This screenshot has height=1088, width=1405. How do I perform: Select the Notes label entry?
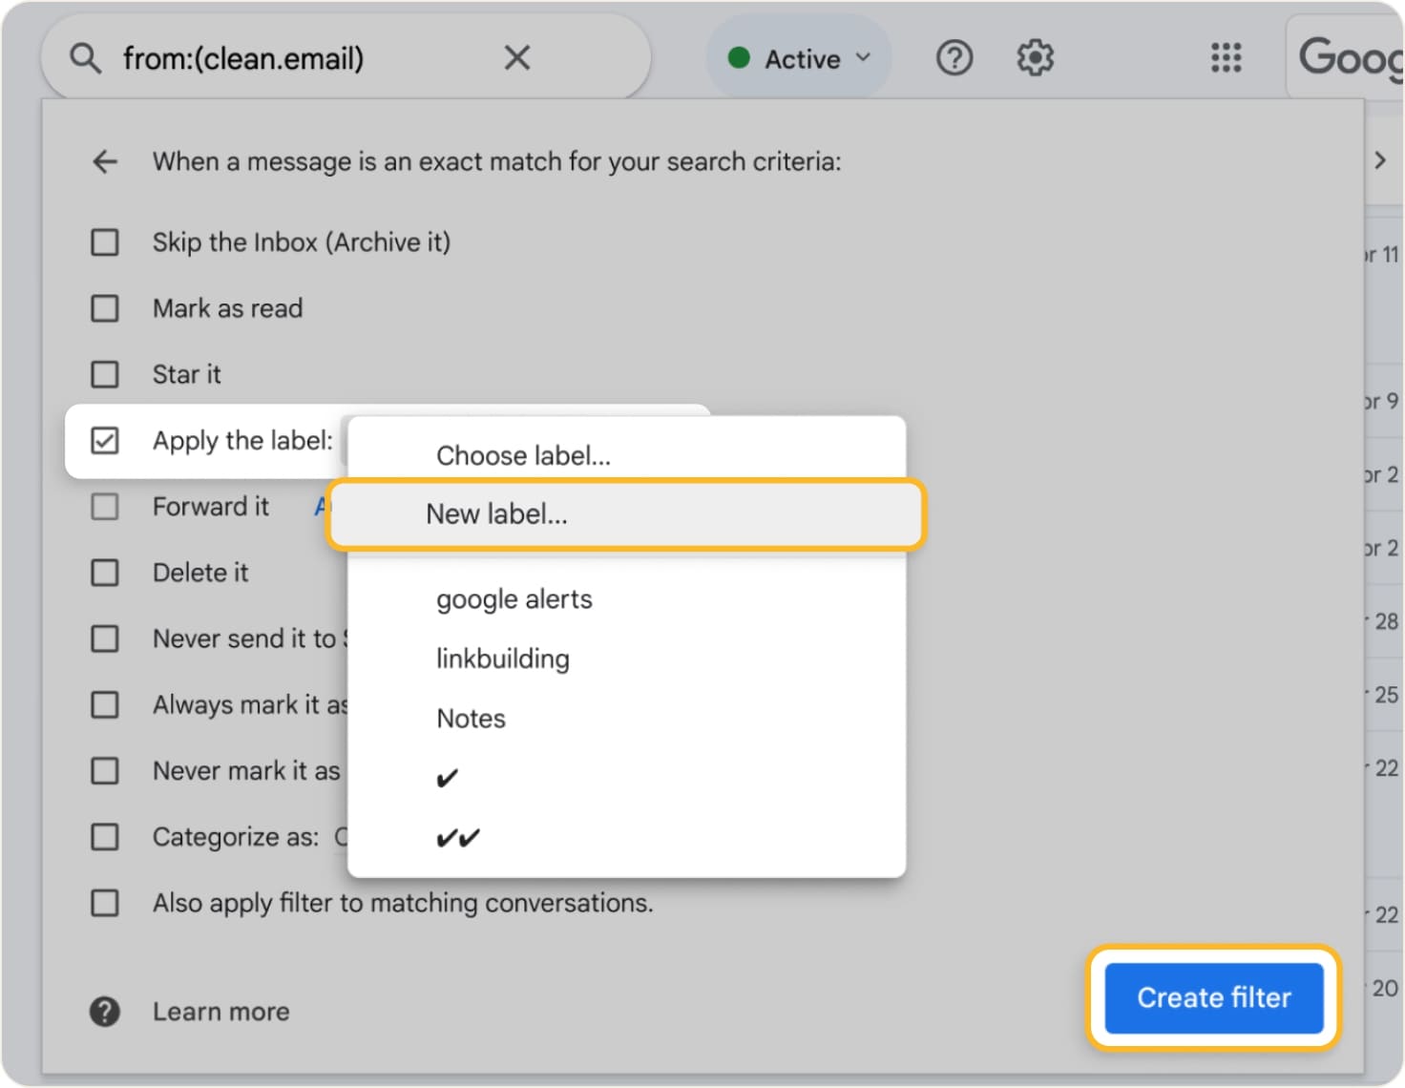point(471,718)
